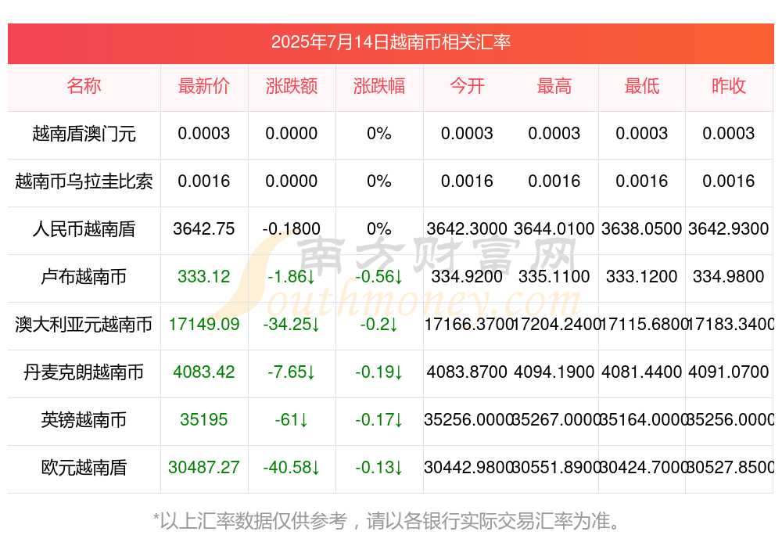The width and height of the screenshot is (782, 546).
Task: Click open price 30442.9800 for 欧元越南盾
Action: click(468, 467)
